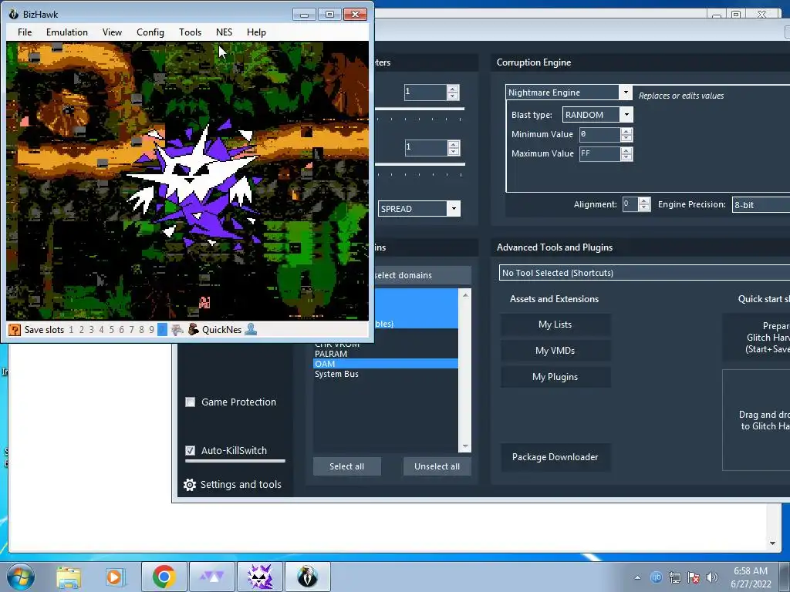Screen dimensions: 790x592
Task: Click the Maximum Value FF input field
Action: point(599,153)
